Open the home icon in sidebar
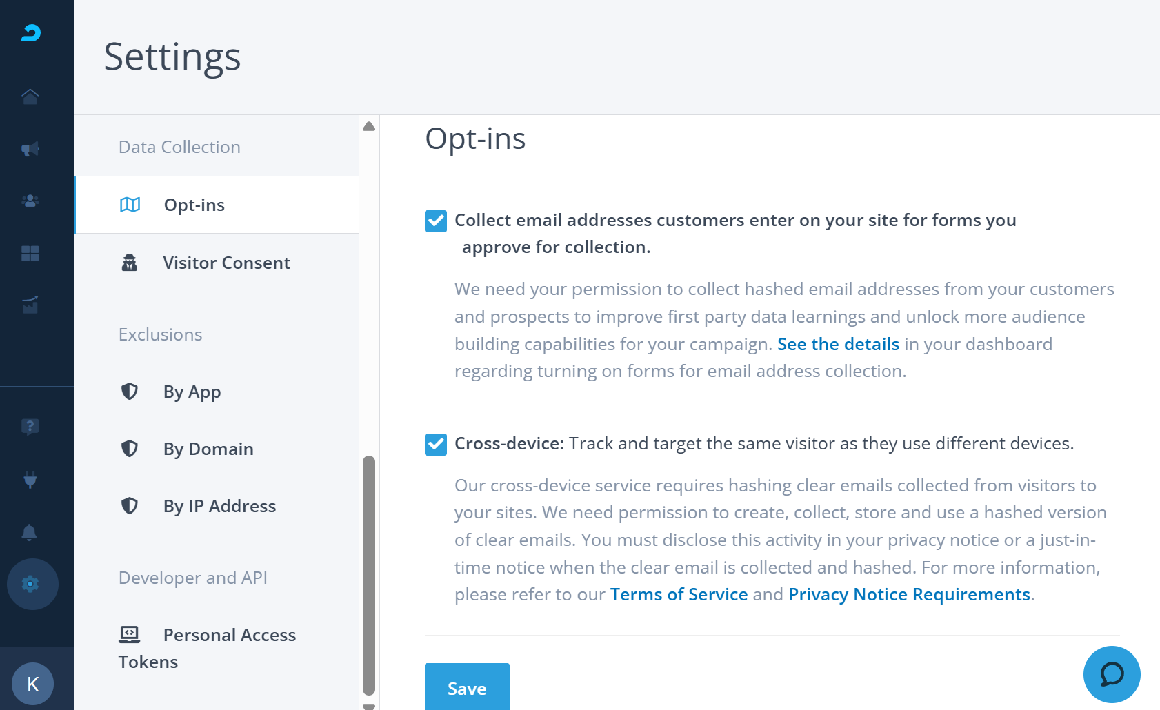1160x710 pixels. point(30,97)
